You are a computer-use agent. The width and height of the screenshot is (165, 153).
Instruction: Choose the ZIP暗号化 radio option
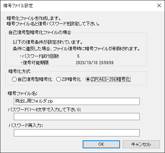click(58, 79)
